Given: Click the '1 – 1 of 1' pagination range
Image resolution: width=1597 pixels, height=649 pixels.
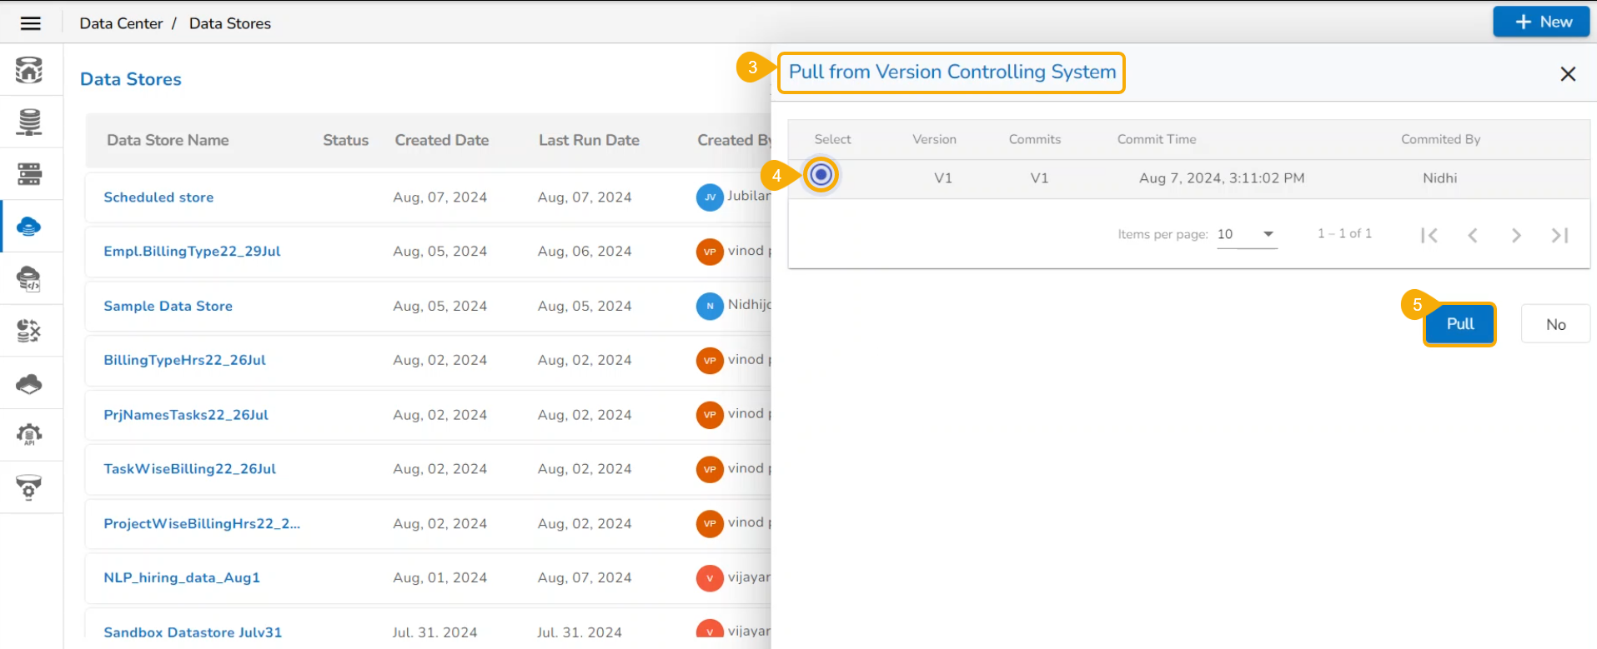Looking at the screenshot, I should click(x=1344, y=234).
